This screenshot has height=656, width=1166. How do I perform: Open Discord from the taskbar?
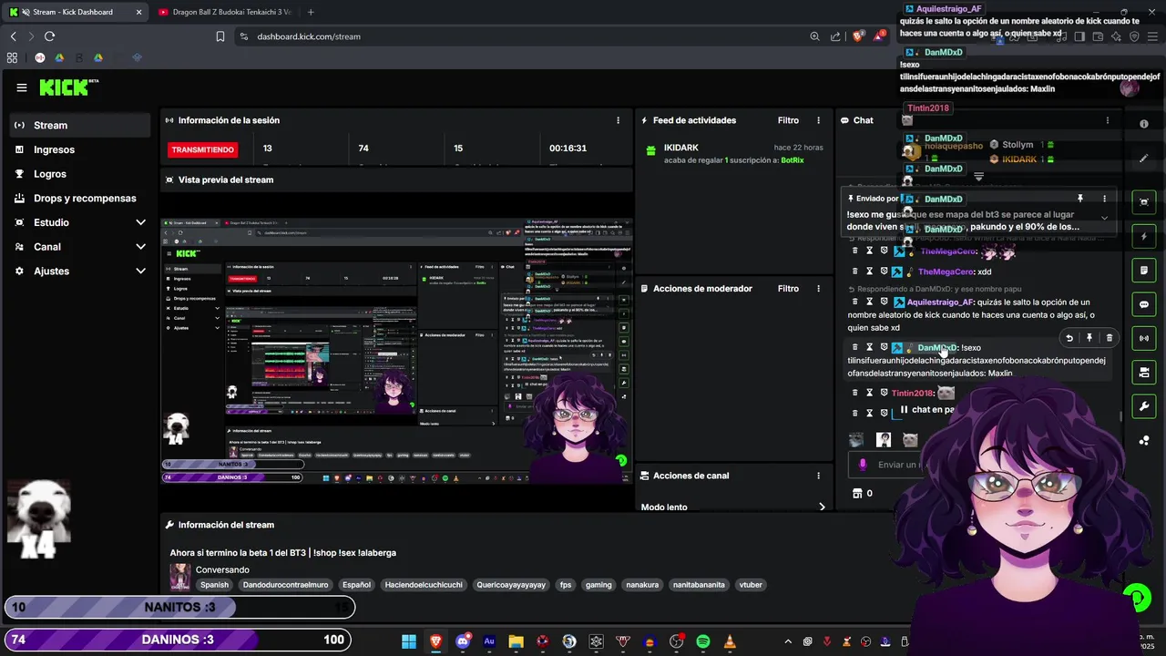pos(463,641)
